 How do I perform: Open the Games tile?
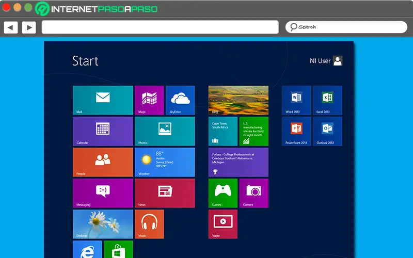click(223, 193)
